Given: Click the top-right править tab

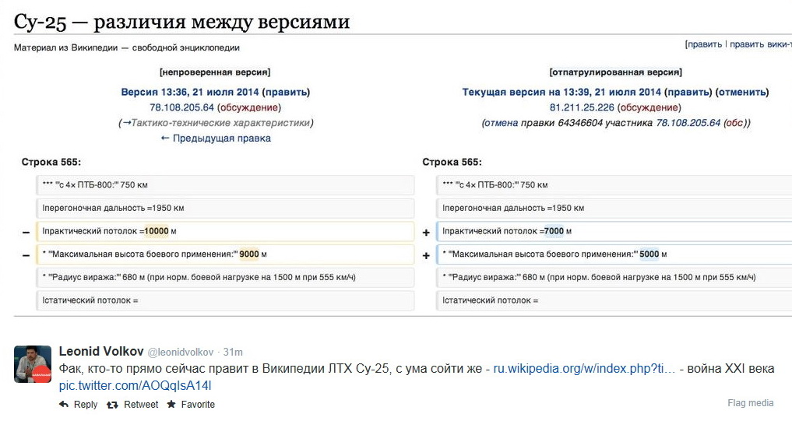Looking at the screenshot, I should (x=705, y=44).
